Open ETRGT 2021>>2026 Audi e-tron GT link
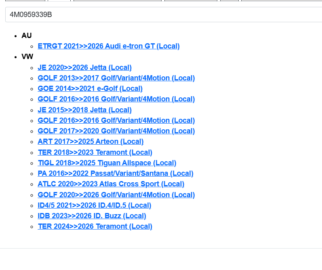322x270 pixels. (109, 46)
